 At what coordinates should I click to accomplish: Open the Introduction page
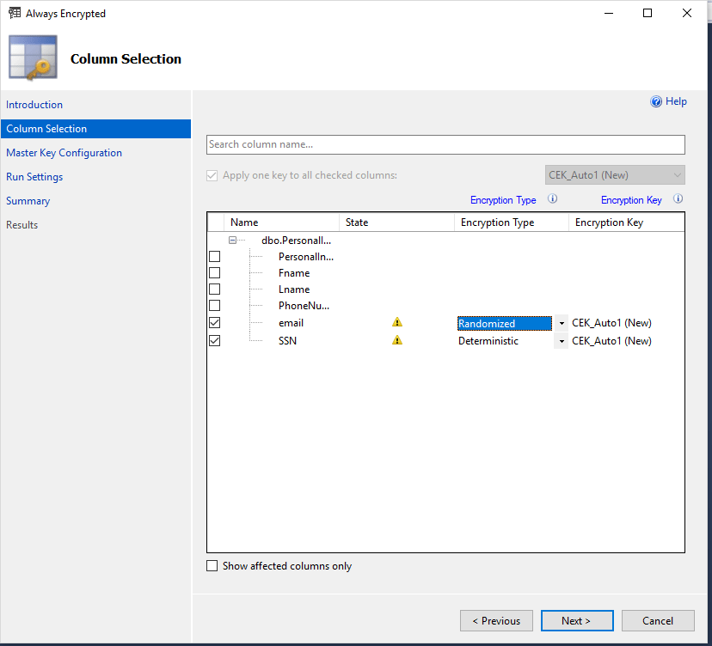pyautogui.click(x=34, y=105)
